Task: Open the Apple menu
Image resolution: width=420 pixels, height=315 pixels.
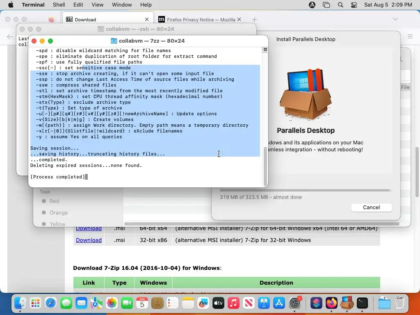Action: click(x=11, y=5)
